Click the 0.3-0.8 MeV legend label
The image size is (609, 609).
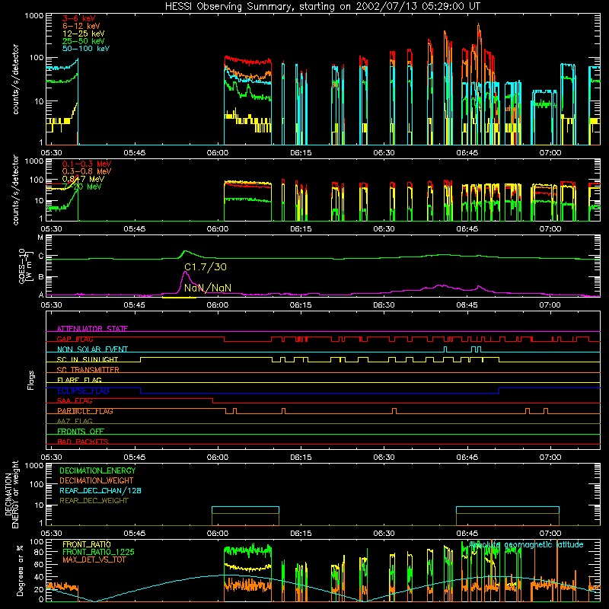click(x=87, y=171)
